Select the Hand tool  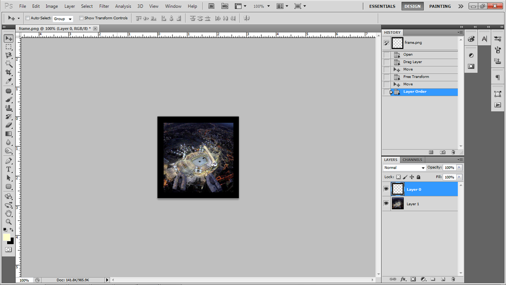[8, 213]
